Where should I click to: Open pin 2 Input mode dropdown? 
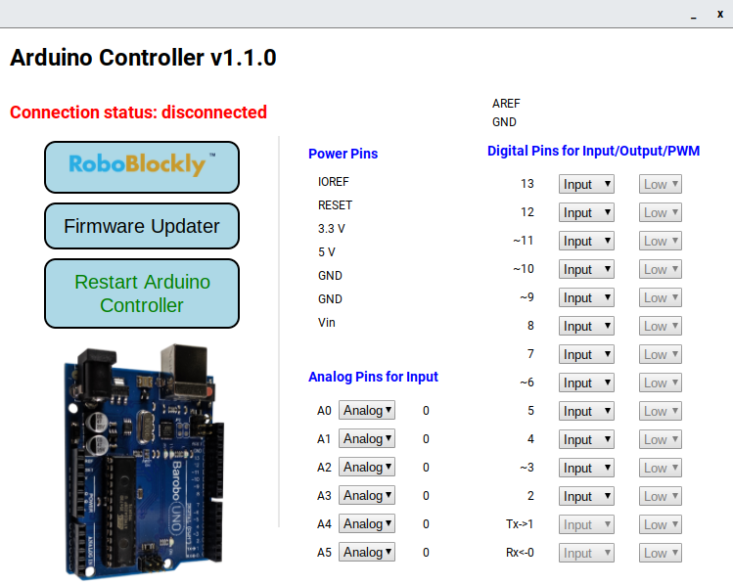(585, 496)
